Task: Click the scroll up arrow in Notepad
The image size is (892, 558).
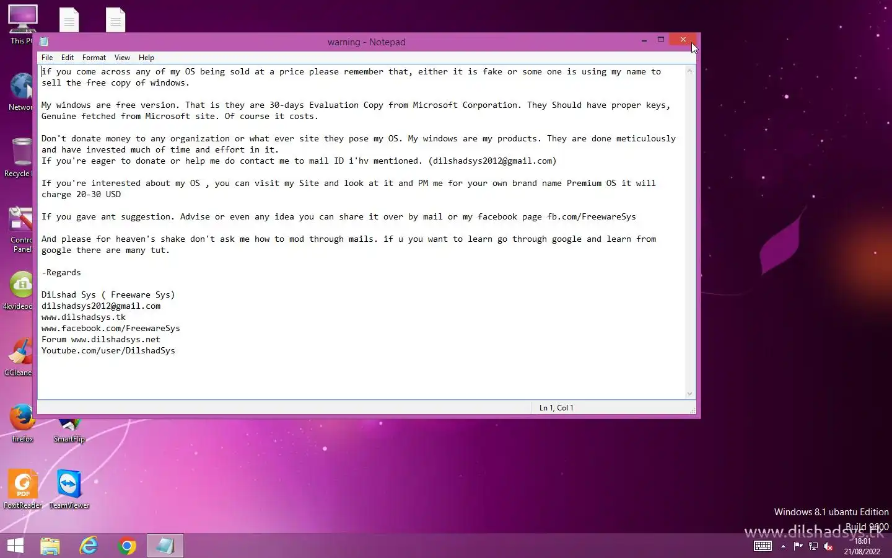Action: [689, 71]
